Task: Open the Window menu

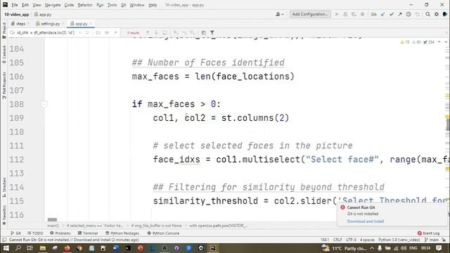Action: pos(137,5)
